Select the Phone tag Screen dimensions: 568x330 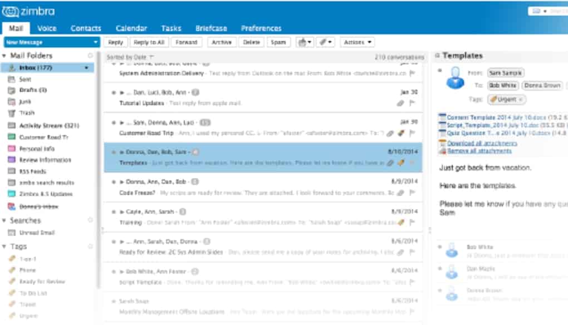pos(27,270)
